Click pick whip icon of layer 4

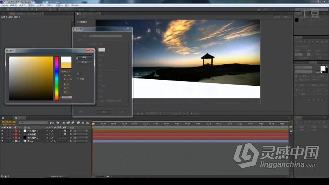click(71, 141)
